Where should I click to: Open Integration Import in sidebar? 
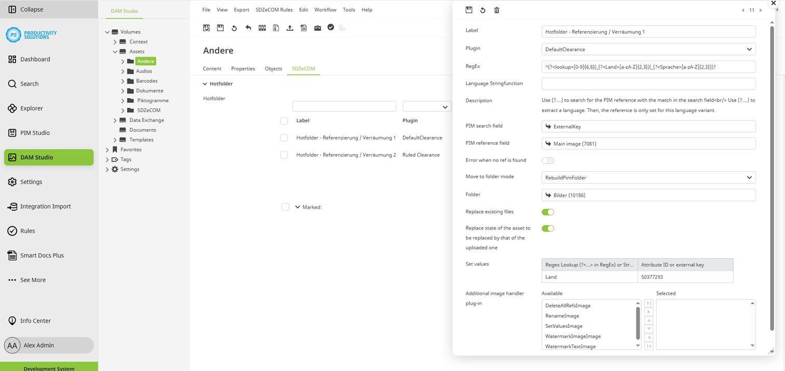(45, 207)
